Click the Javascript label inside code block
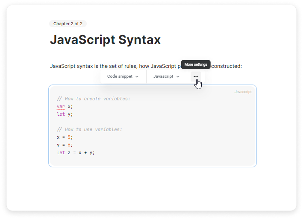 tap(243, 92)
